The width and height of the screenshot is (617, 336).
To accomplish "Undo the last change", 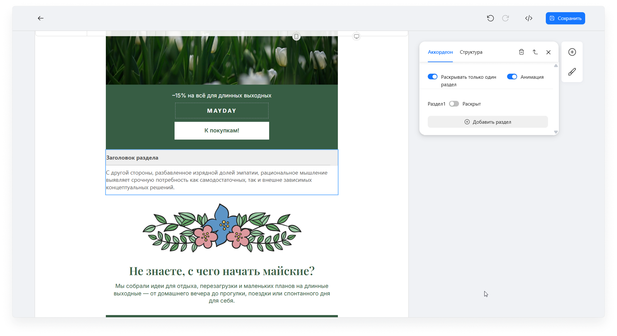I will pyautogui.click(x=490, y=18).
